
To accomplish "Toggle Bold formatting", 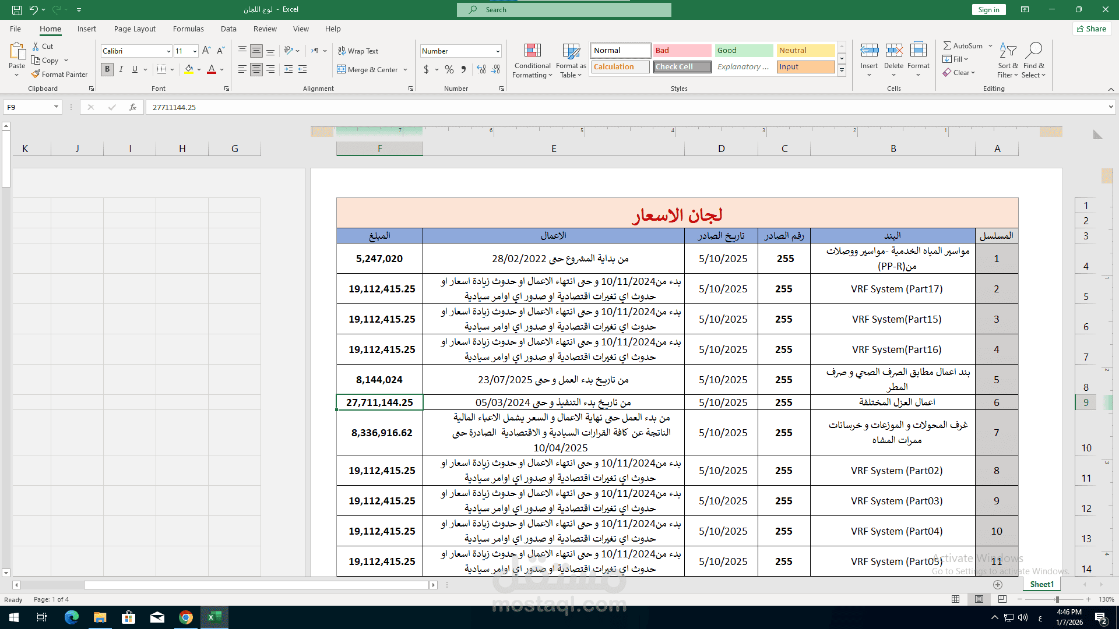I will pos(107,69).
